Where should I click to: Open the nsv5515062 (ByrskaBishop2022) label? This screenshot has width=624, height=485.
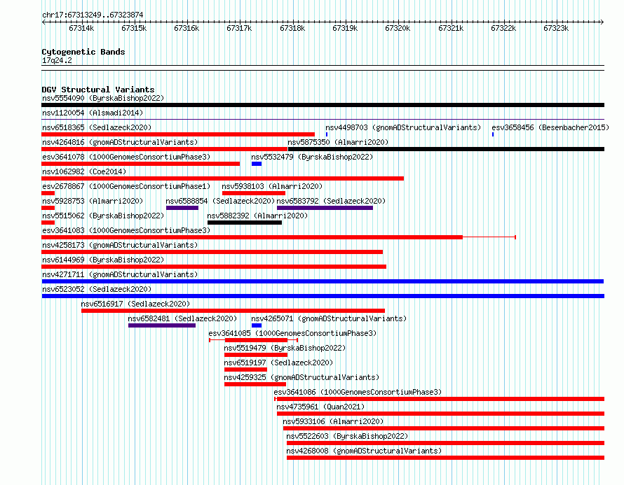pyautogui.click(x=103, y=216)
